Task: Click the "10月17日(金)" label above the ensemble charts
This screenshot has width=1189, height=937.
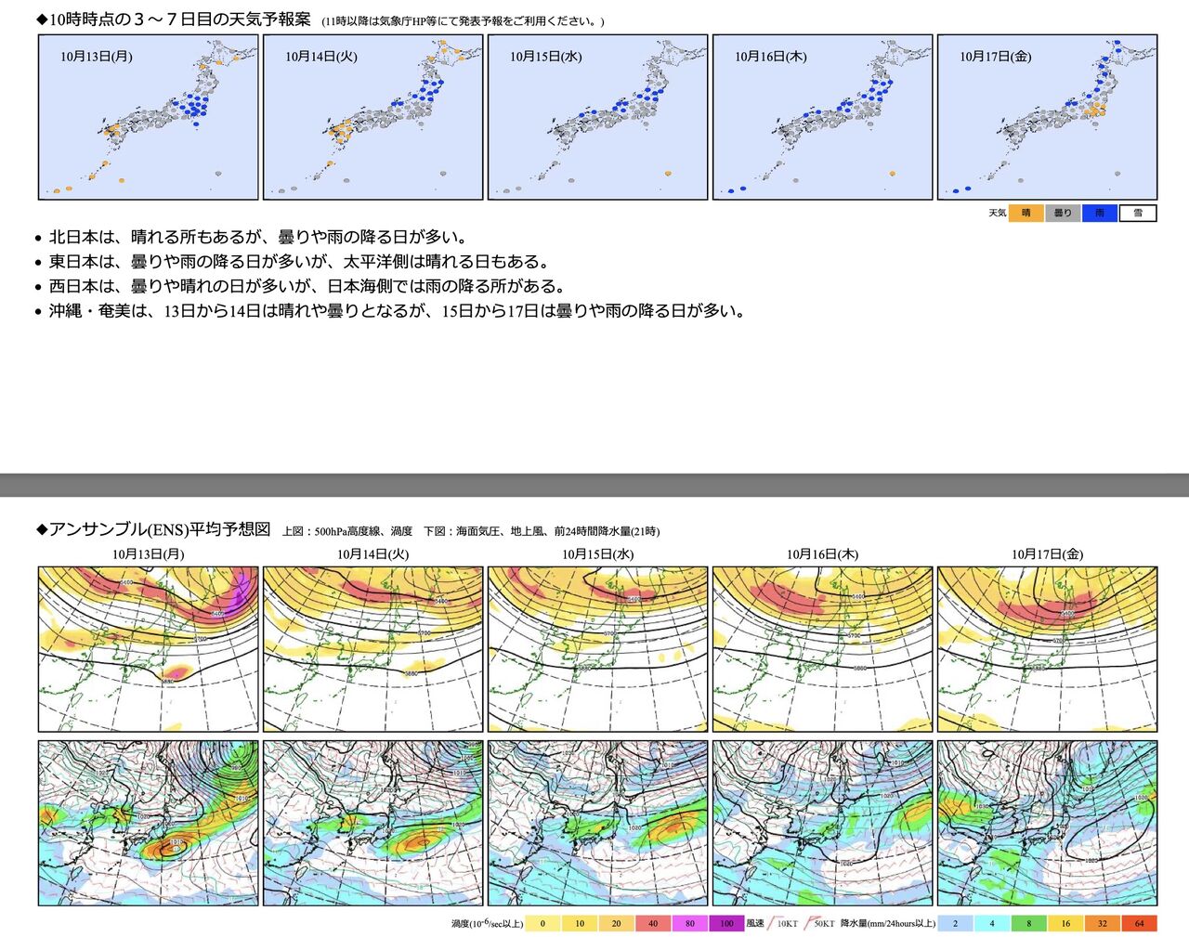Action: pyautogui.click(x=1047, y=554)
